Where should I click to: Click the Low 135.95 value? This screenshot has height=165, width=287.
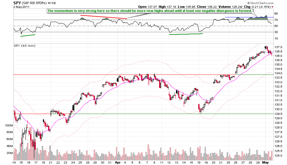click(186, 7)
